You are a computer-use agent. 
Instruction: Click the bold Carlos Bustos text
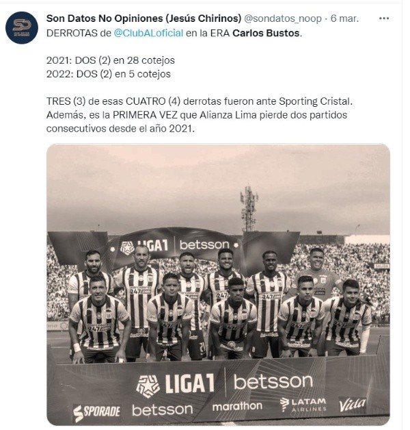[x=266, y=33]
